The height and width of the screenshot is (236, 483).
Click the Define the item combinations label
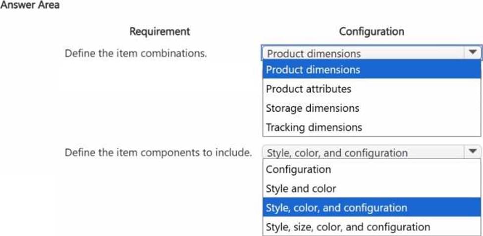[136, 53]
